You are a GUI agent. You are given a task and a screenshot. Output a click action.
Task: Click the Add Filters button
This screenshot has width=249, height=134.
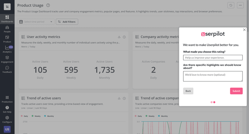pyautogui.click(x=67, y=22)
